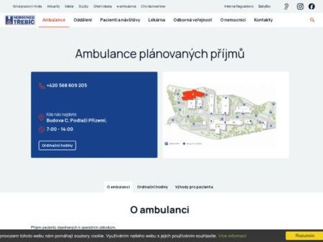Open the Chci darovat krev link

[x=153, y=6]
